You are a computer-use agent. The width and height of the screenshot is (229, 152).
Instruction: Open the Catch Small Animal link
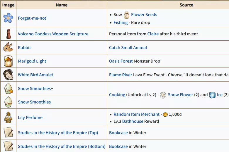[128, 48]
